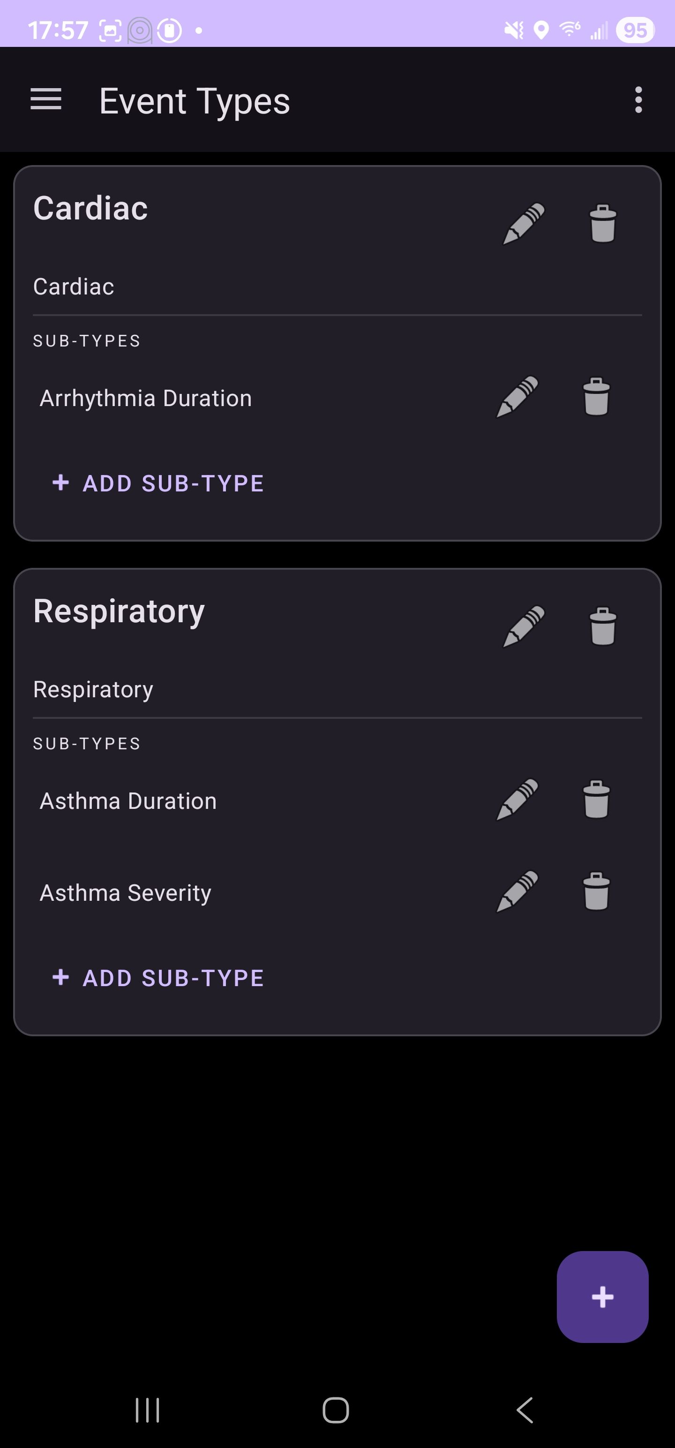This screenshot has width=675, height=1448.
Task: Open the three-dot overflow menu
Action: (638, 100)
